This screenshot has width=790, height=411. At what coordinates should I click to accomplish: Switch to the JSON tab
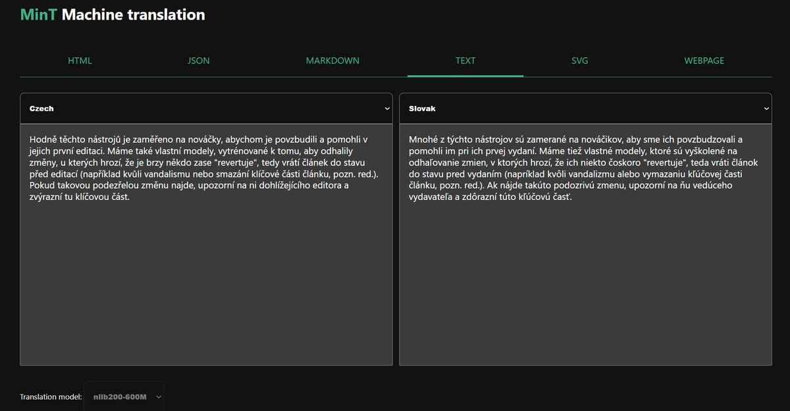(198, 60)
